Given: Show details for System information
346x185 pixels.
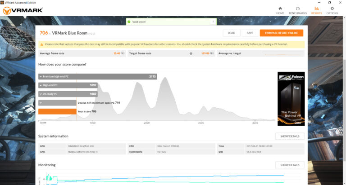Looking at the screenshot, I should 290,136.
